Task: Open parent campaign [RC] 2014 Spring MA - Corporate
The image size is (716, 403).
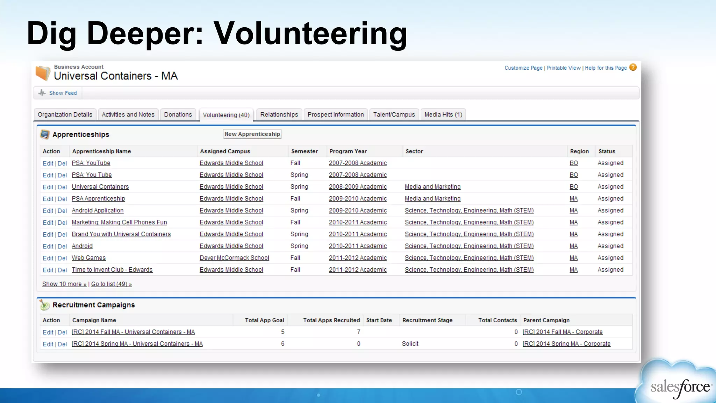Action: (566, 344)
